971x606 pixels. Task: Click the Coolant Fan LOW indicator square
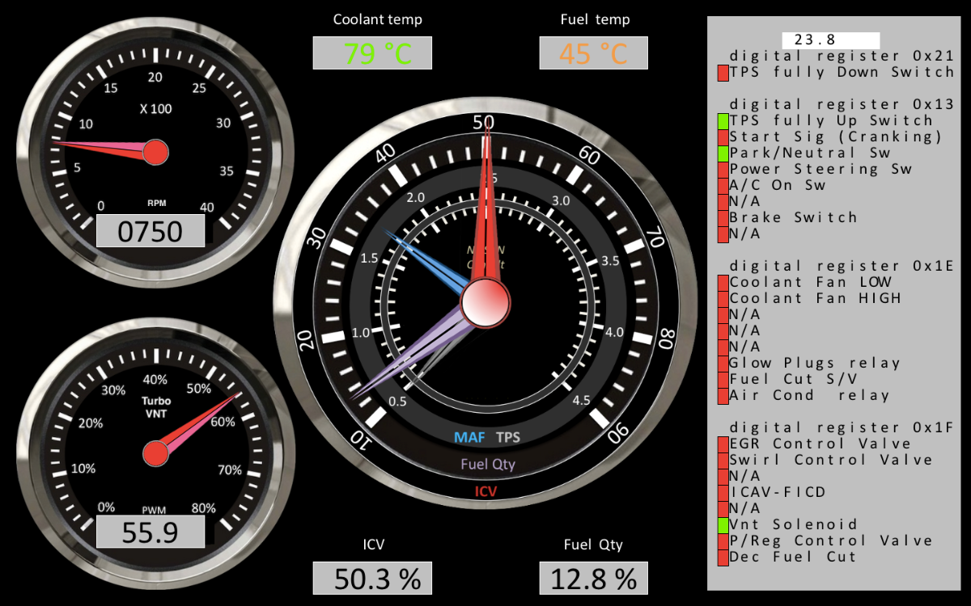pos(723,283)
